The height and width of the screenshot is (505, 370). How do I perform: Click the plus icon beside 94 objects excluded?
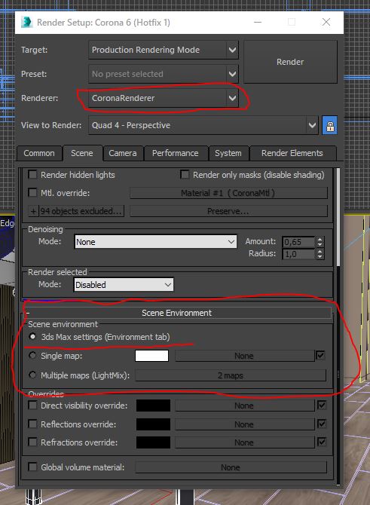click(33, 211)
